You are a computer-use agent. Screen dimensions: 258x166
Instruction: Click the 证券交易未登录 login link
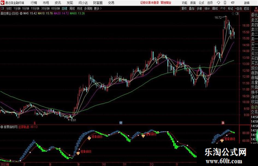(150, 3)
